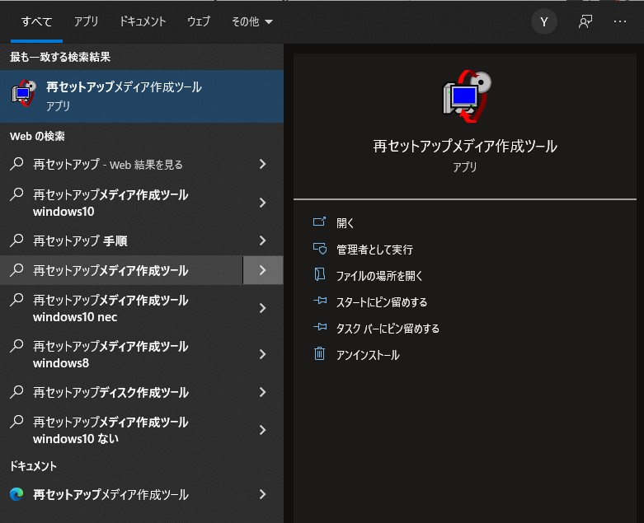The image size is (644, 523).
Task: Switch to the ドキュメント tab
Action: [x=142, y=21]
